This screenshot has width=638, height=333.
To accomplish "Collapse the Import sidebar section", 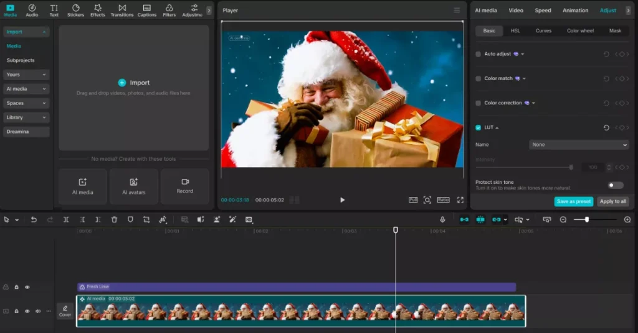I will click(26, 32).
